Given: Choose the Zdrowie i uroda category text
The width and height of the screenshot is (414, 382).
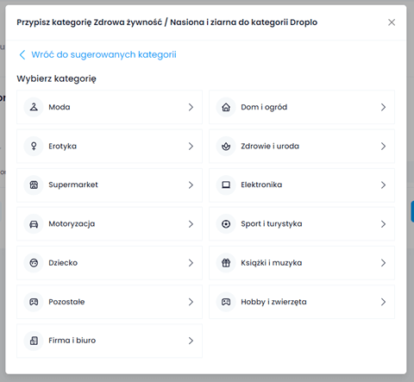Looking at the screenshot, I should [x=270, y=147].
